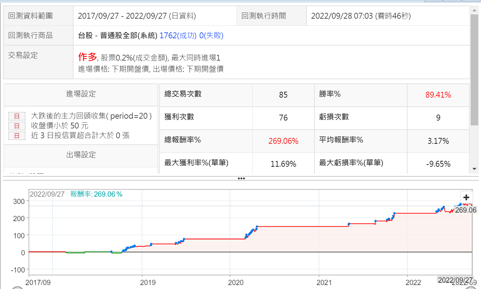The image size is (481, 289).
Task: Click the 2022/09/27 date marker on axis
Action: coord(455,280)
